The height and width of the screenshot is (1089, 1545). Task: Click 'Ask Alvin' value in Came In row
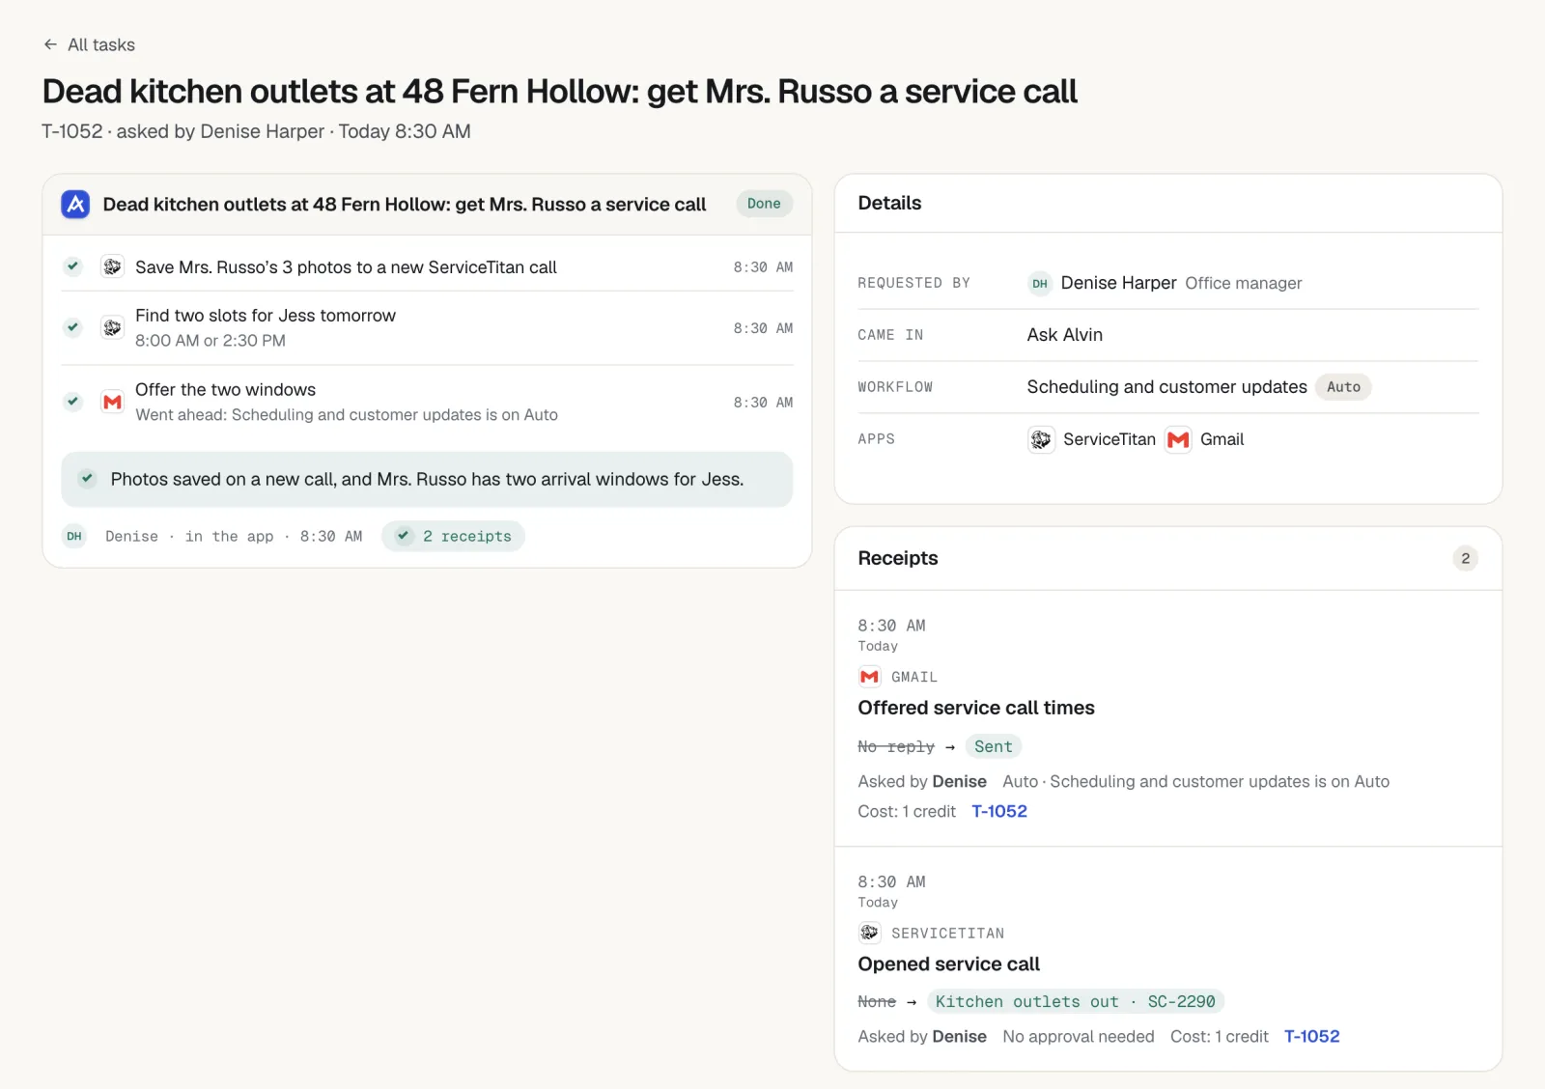(x=1064, y=335)
